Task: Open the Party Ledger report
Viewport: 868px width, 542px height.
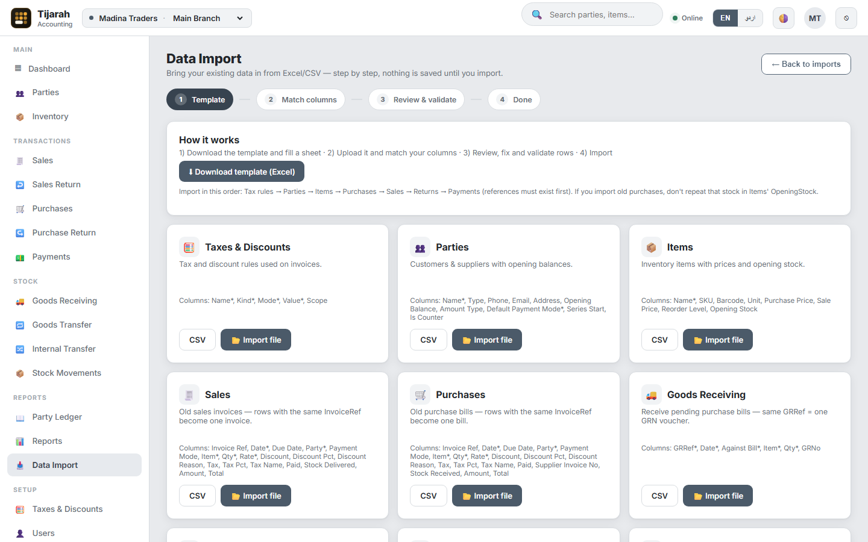Action: tap(74, 417)
